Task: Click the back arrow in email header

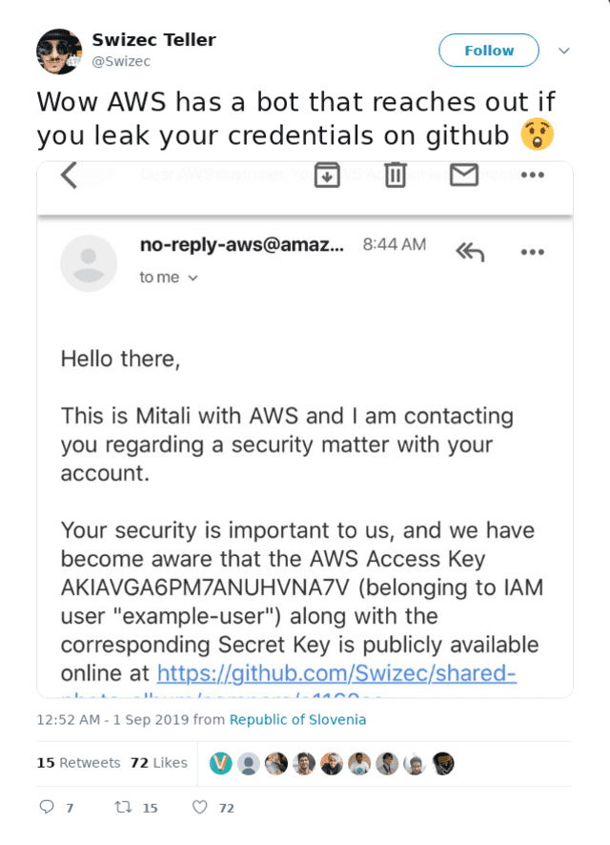Action: (x=69, y=175)
